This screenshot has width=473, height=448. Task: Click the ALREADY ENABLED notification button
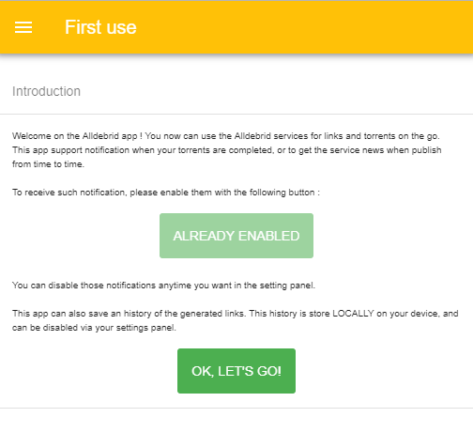236,236
